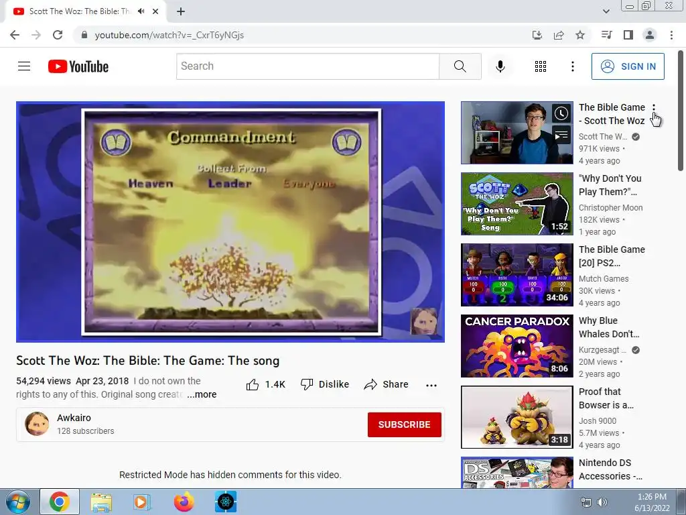Share the video
This screenshot has height=515, width=686.
click(386, 384)
